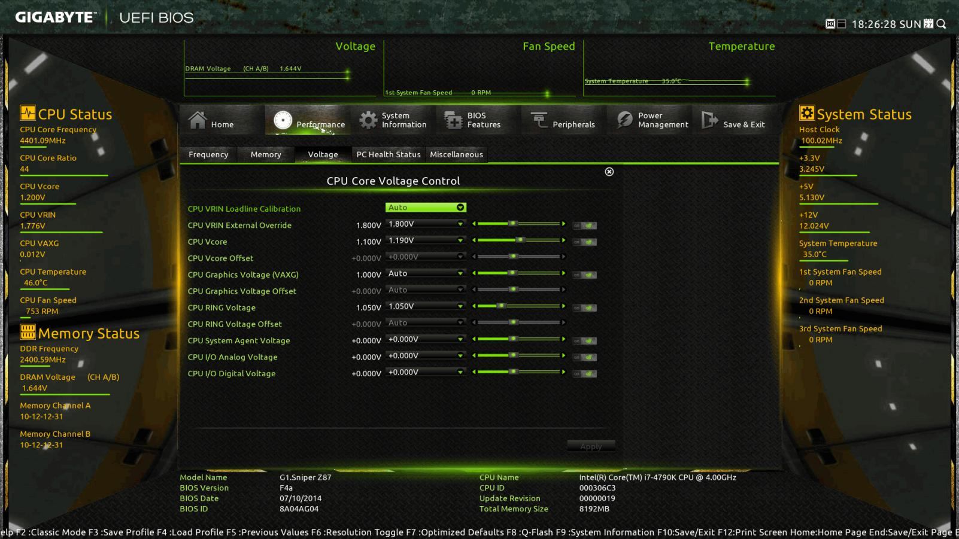Open CPU Vcore 1.190V dropdown
The height and width of the screenshot is (539, 959).
[x=426, y=240]
